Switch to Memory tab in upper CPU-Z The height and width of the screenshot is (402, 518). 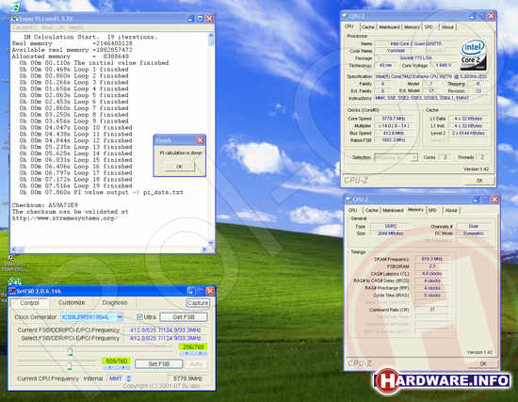[412, 27]
